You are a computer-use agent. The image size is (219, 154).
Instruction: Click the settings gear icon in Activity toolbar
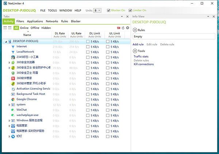(127, 28)
